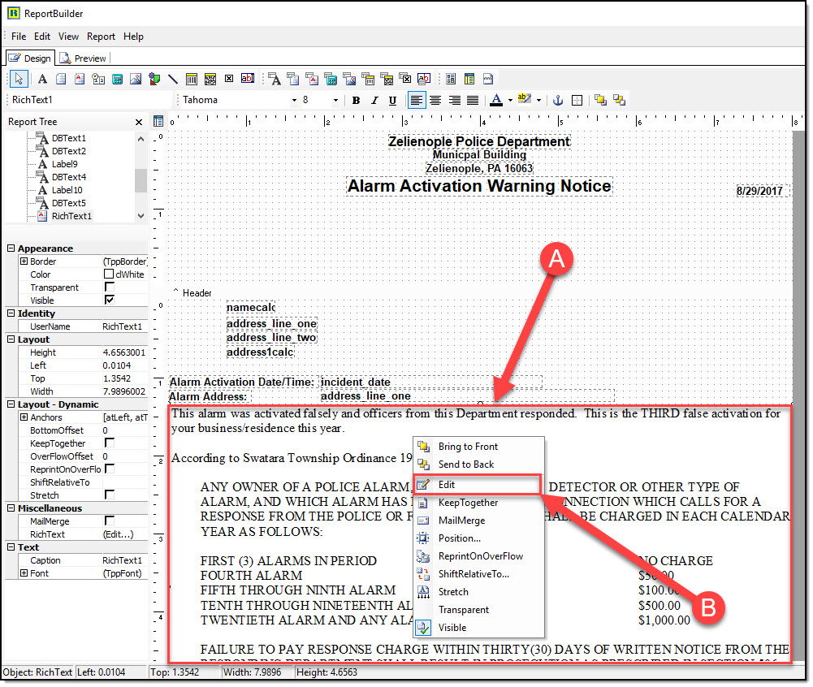
Task: Collapse the Appearance property group
Action: click(11, 248)
